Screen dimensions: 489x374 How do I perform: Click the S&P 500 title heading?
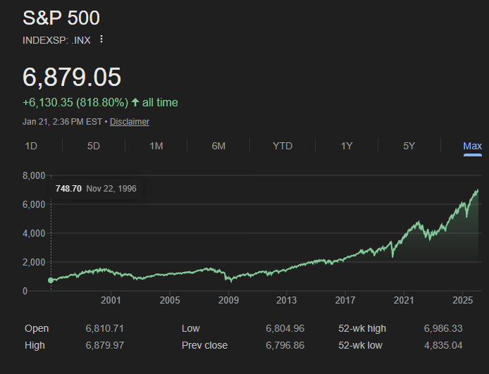61,18
